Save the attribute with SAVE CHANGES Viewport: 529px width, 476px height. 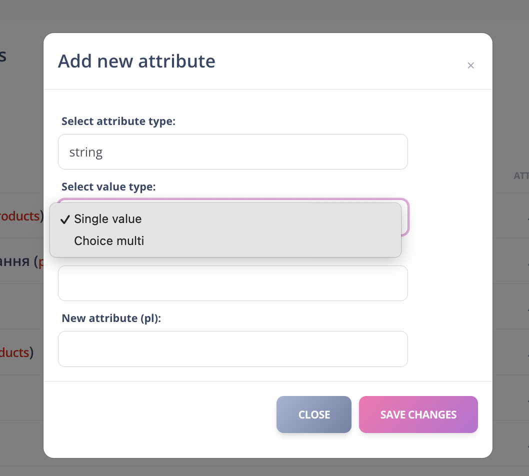(x=418, y=414)
